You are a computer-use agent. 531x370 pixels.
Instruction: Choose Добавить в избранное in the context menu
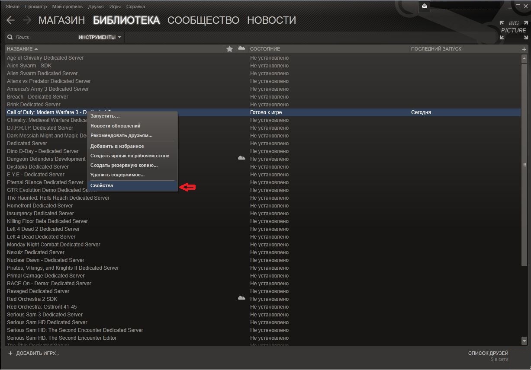tap(132, 146)
